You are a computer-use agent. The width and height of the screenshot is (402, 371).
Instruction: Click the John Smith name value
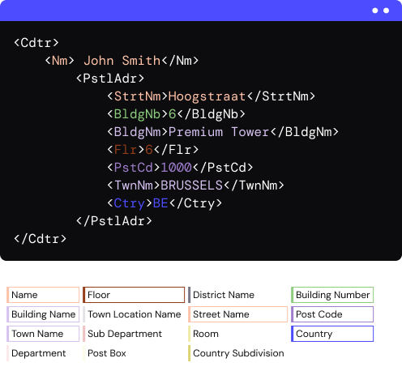click(122, 61)
